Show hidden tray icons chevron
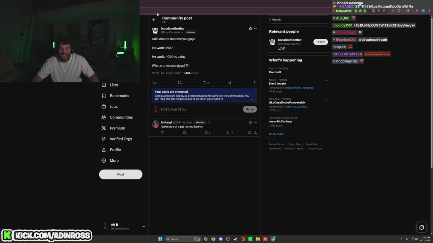Image resolution: width=433 pixels, height=243 pixels. [x=402, y=239]
